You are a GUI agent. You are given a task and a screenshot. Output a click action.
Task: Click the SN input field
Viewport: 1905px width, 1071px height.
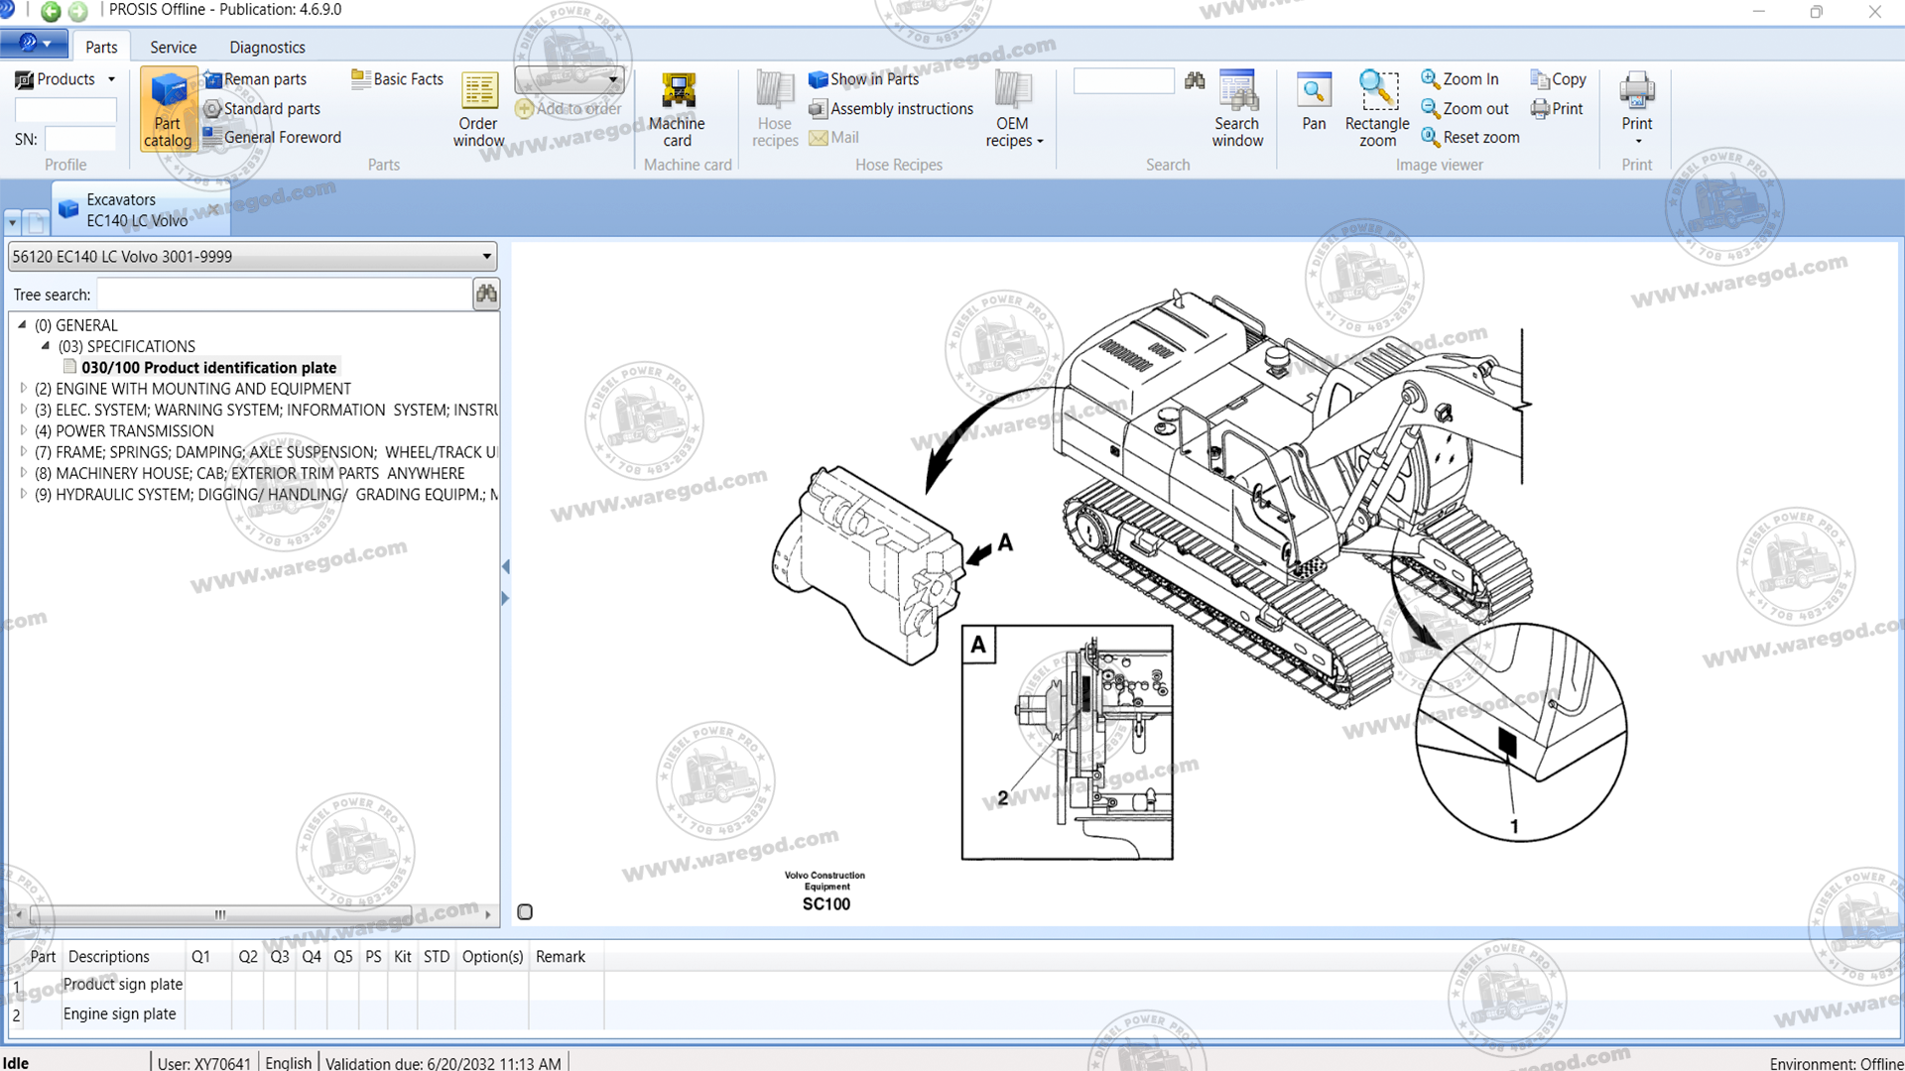(79, 139)
